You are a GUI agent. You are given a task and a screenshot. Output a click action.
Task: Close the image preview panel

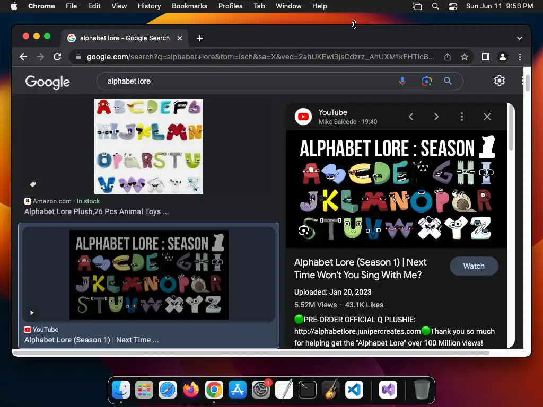point(487,117)
